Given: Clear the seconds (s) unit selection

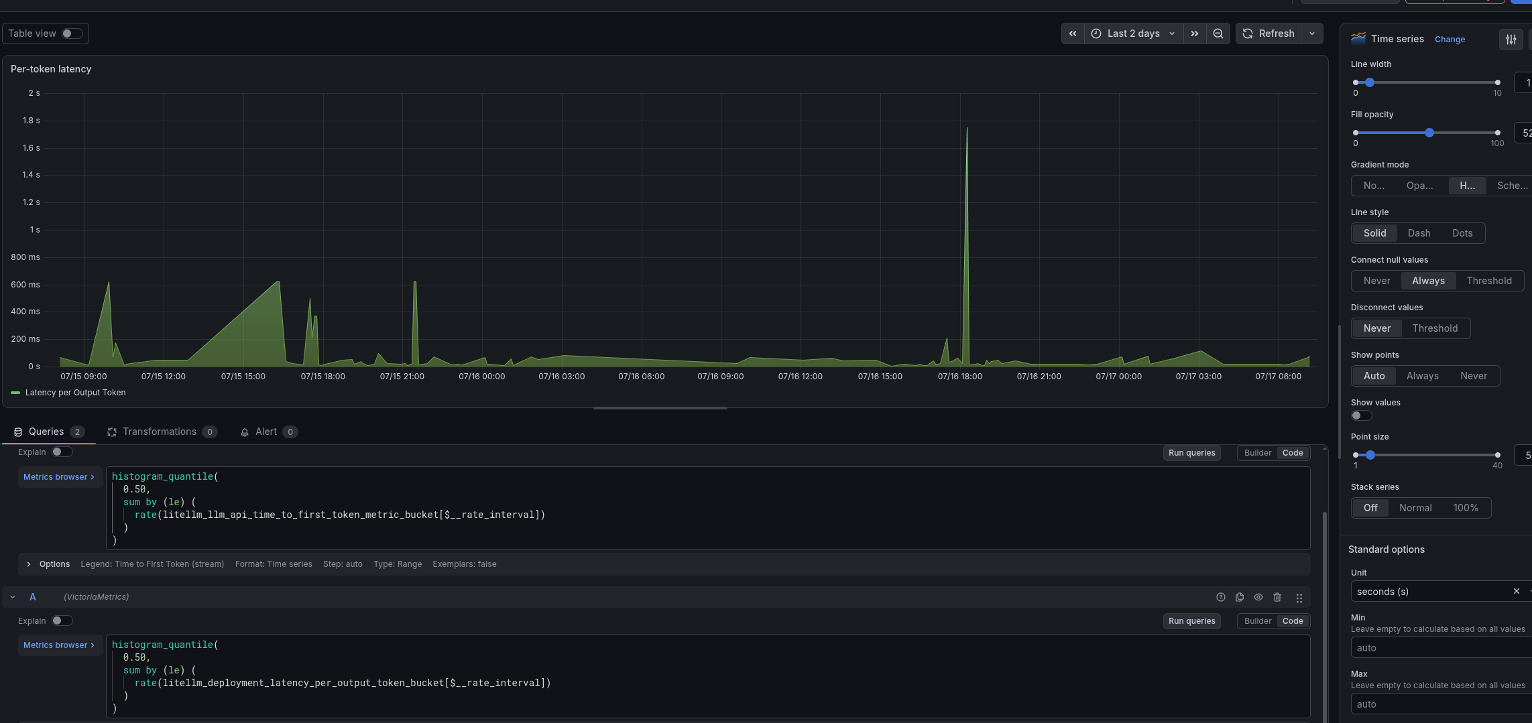Looking at the screenshot, I should tap(1516, 591).
